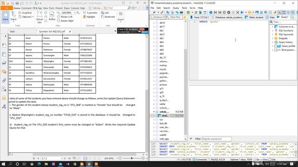Open the Bookmarks panel in Foxit sidebar
The image size is (298, 167).
[x=4, y=45]
